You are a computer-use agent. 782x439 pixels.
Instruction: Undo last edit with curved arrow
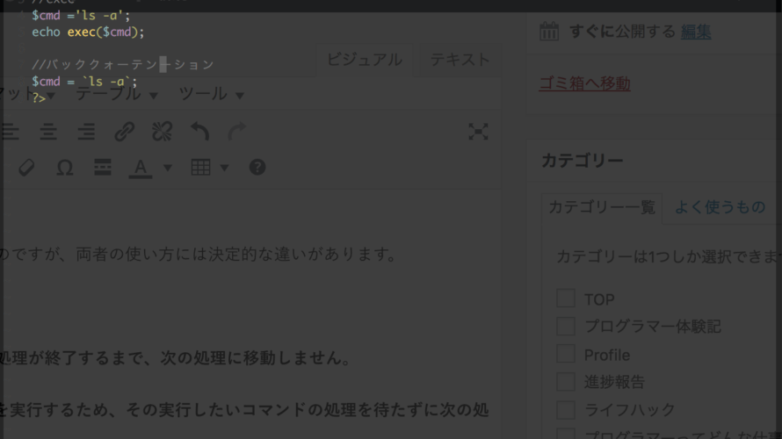pyautogui.click(x=200, y=132)
